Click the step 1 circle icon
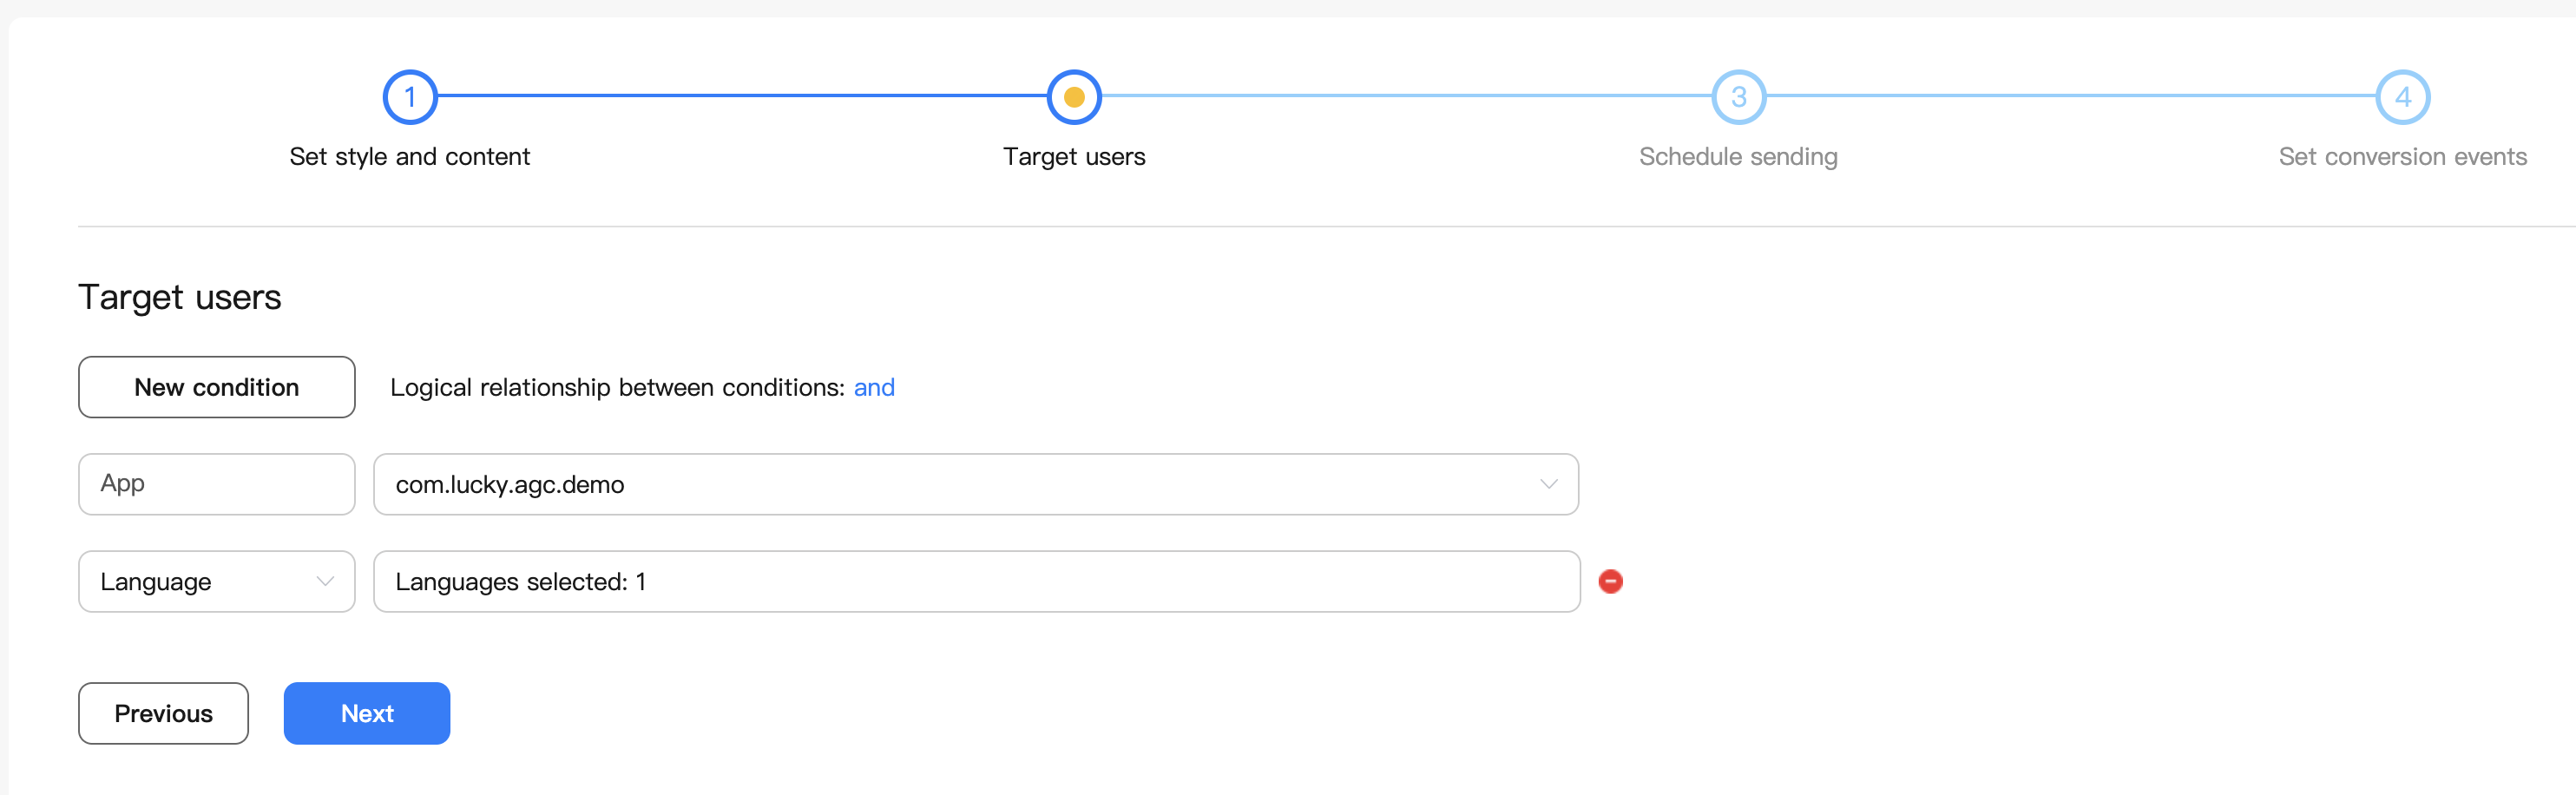2576x795 pixels. coord(410,97)
